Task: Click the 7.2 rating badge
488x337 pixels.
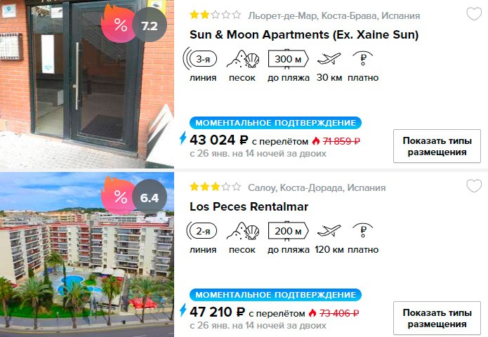Action: 150,25
